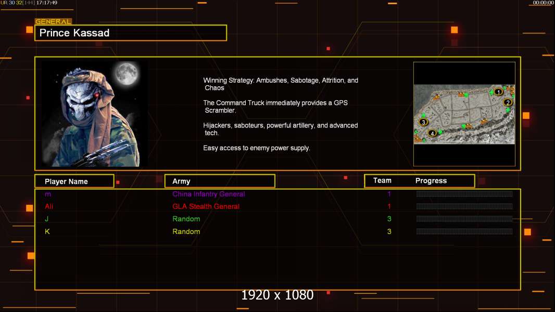Click the 'Hijackers, saboteurs' description line

point(280,129)
